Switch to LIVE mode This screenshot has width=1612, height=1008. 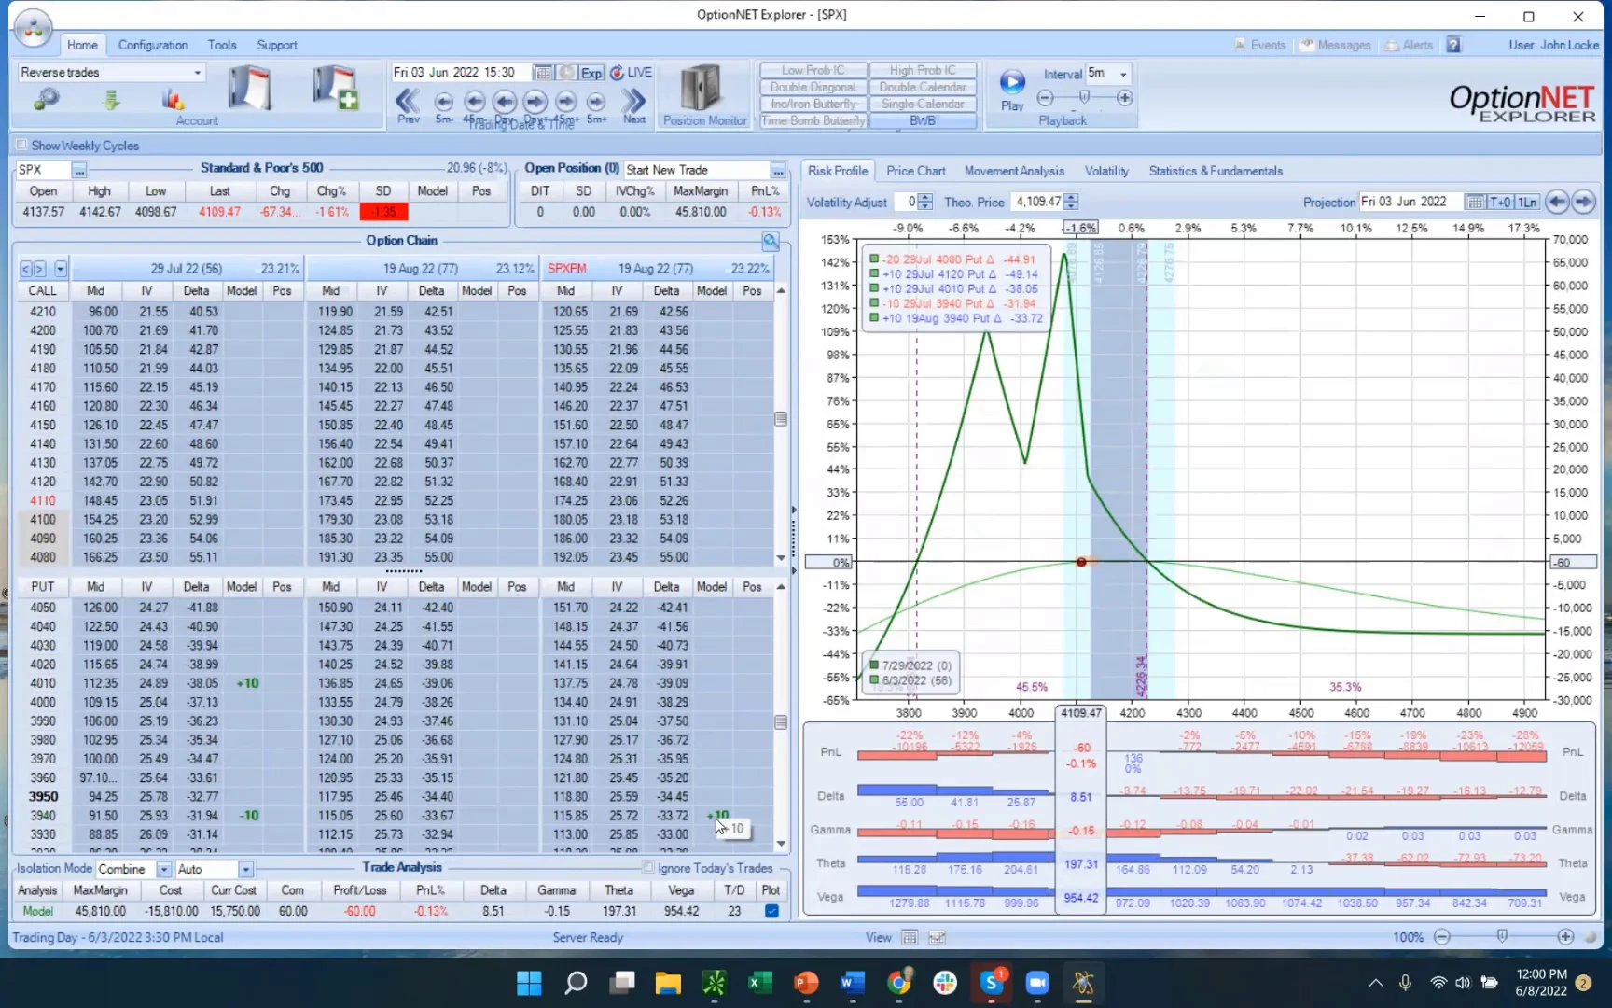[x=632, y=73]
